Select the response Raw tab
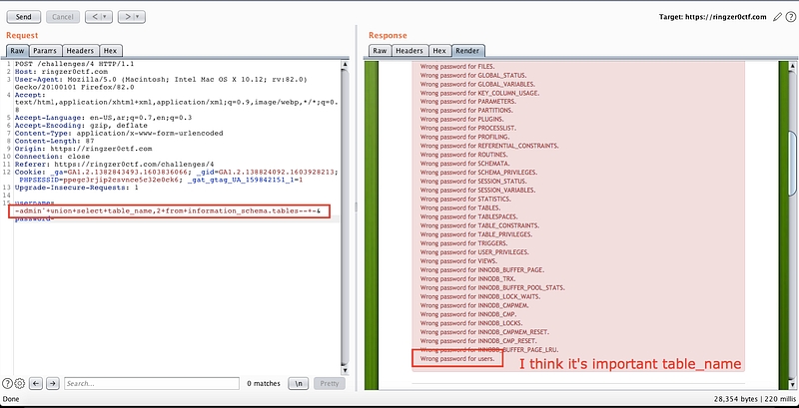Viewport: 799px width, 408px height. pyautogui.click(x=380, y=50)
